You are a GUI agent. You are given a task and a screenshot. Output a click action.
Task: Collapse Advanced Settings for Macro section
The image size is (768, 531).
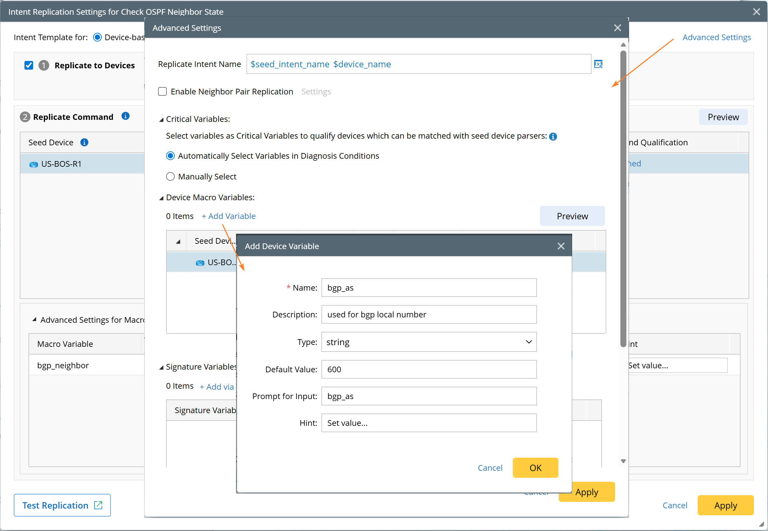(34, 320)
